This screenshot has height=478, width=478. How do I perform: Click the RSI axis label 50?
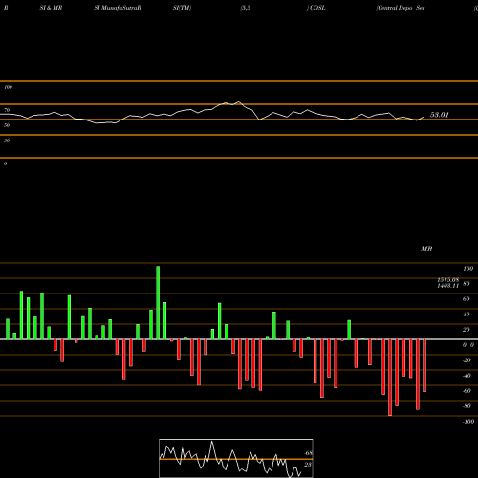coord(7,125)
